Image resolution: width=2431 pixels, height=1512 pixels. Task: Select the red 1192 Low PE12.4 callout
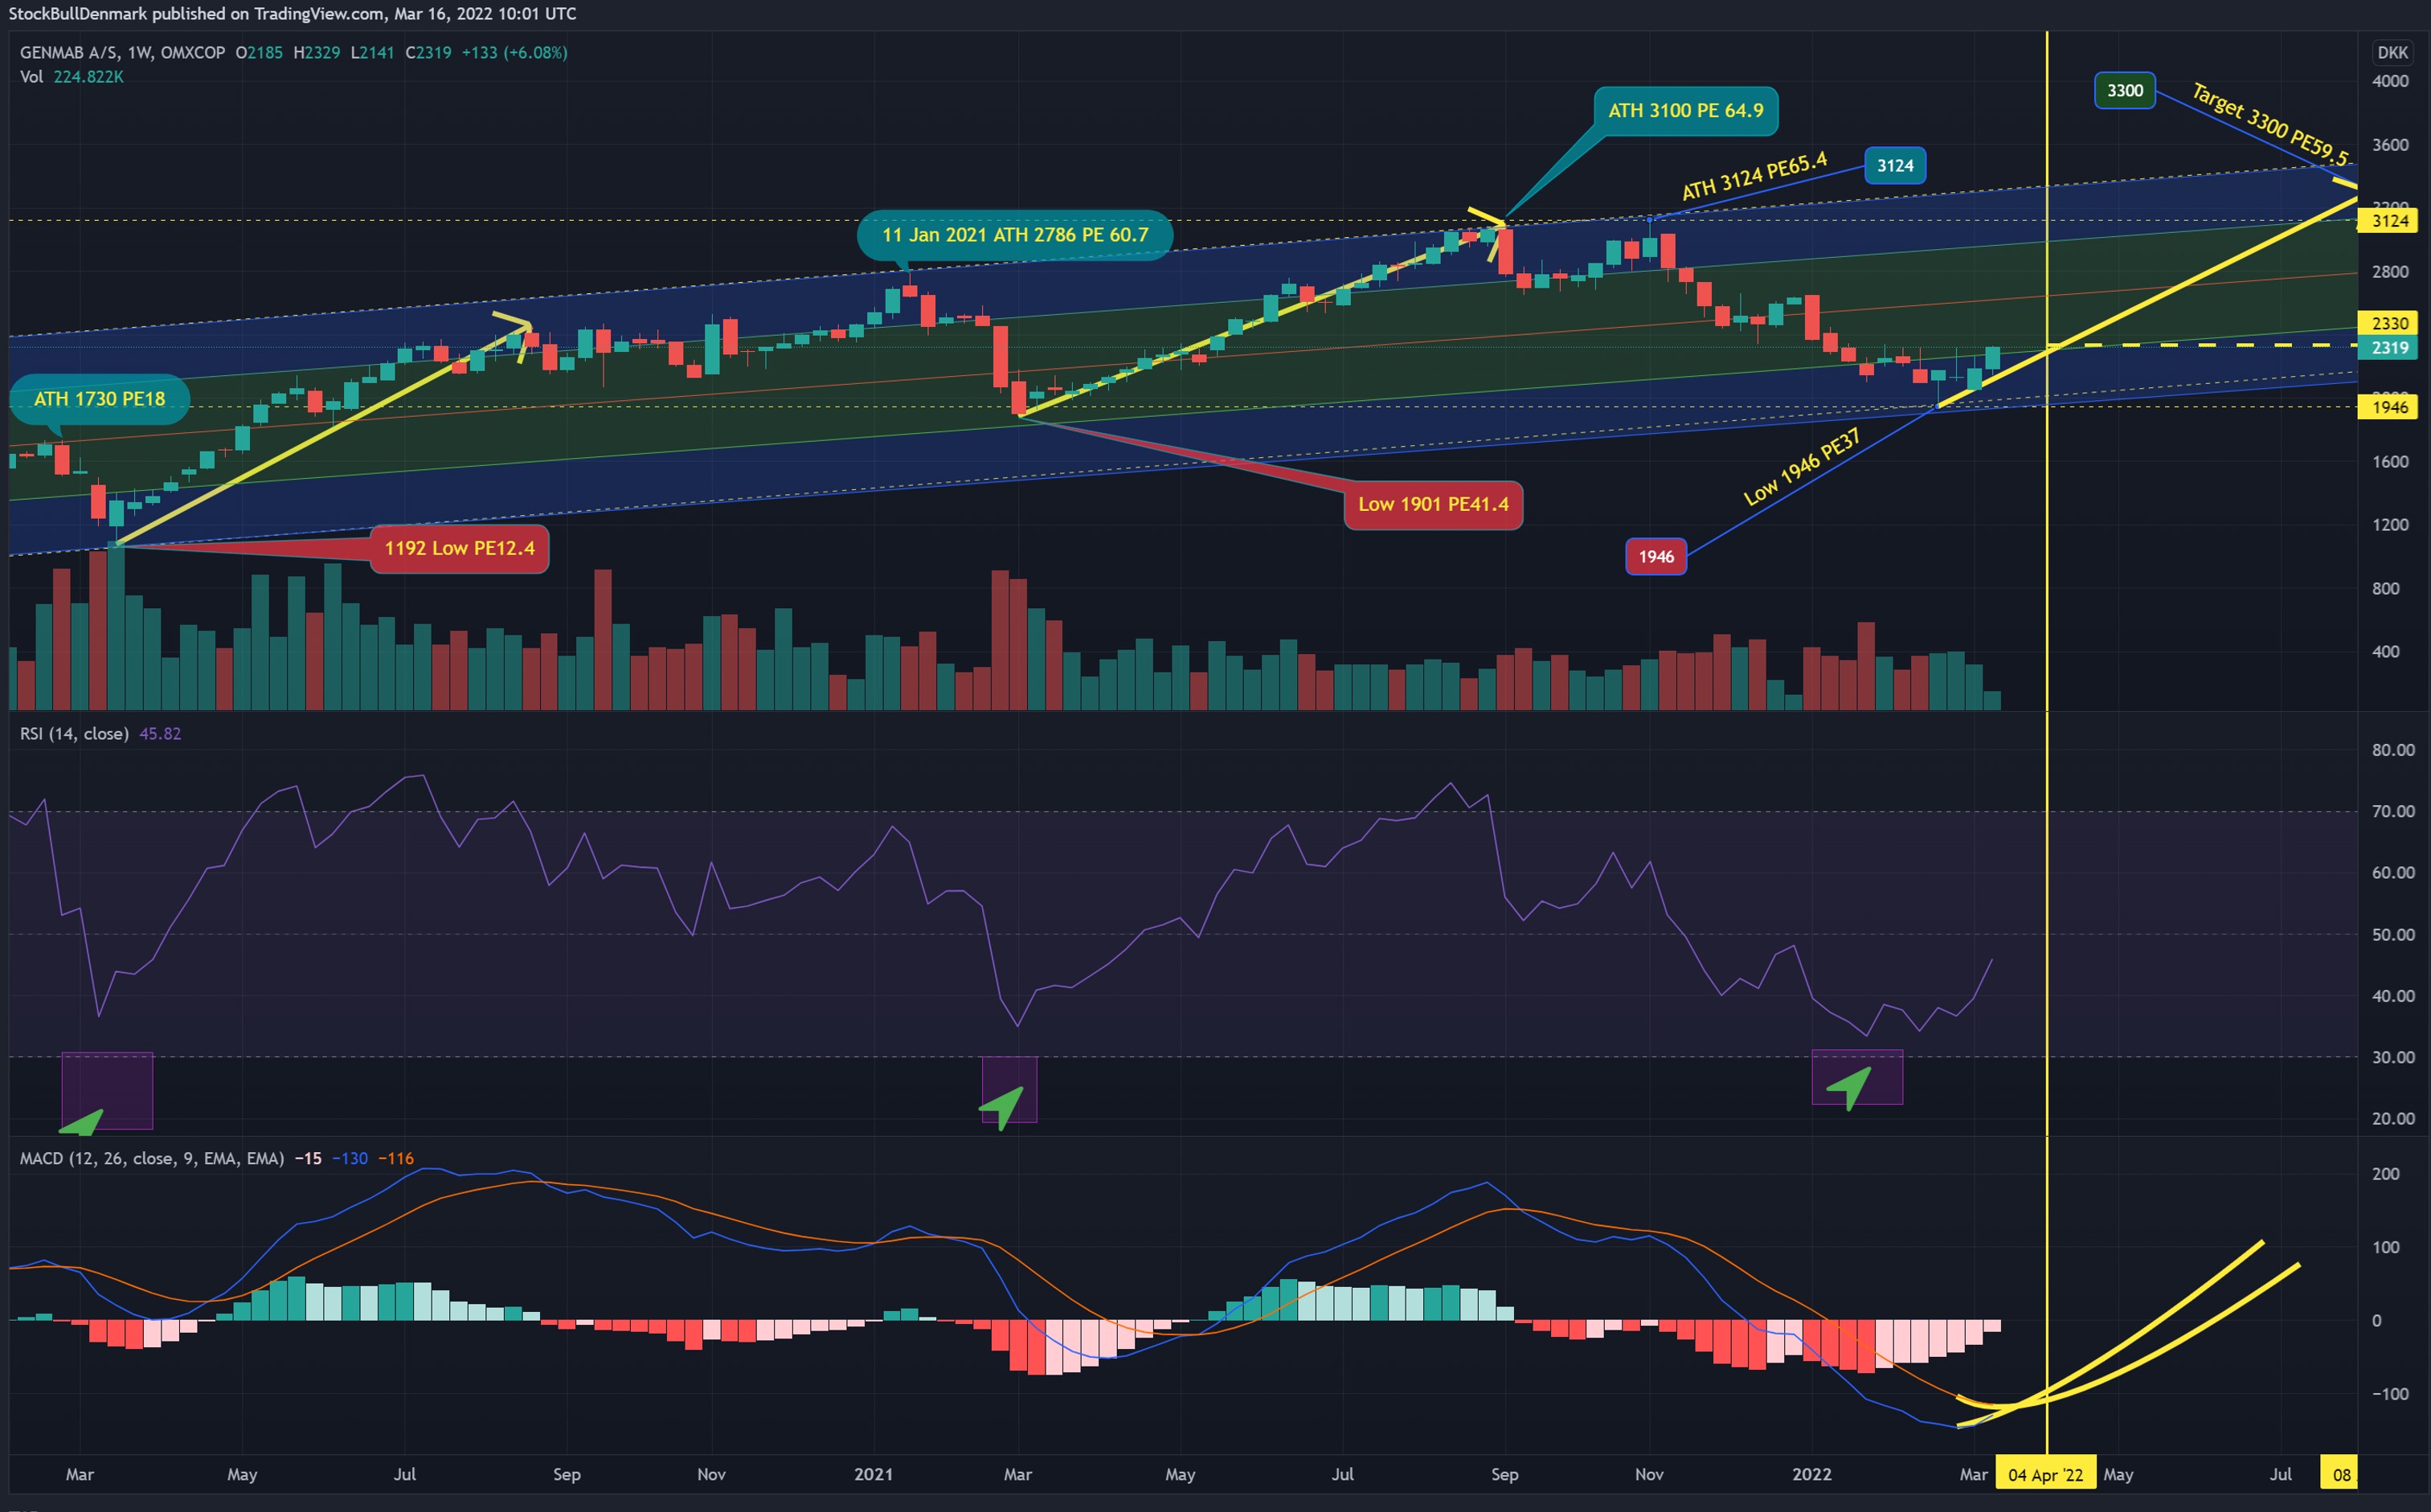point(459,548)
